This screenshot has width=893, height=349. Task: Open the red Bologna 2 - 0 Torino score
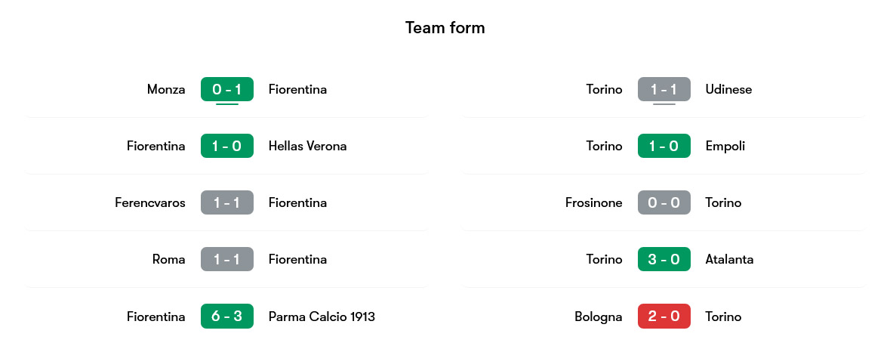click(x=664, y=316)
